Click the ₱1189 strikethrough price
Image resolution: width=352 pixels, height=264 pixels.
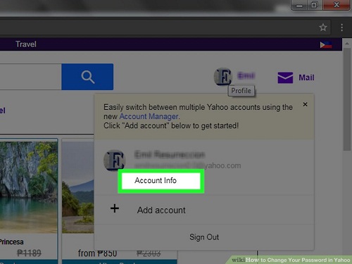click(29, 253)
